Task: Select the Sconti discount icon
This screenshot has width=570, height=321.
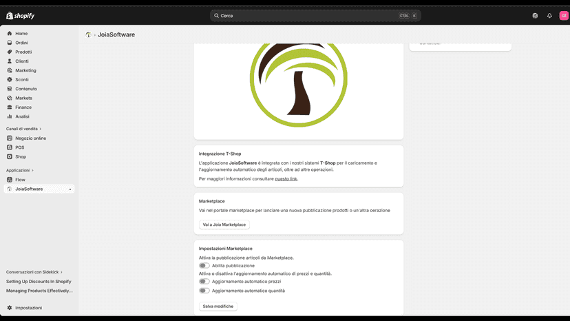Action: point(10,79)
